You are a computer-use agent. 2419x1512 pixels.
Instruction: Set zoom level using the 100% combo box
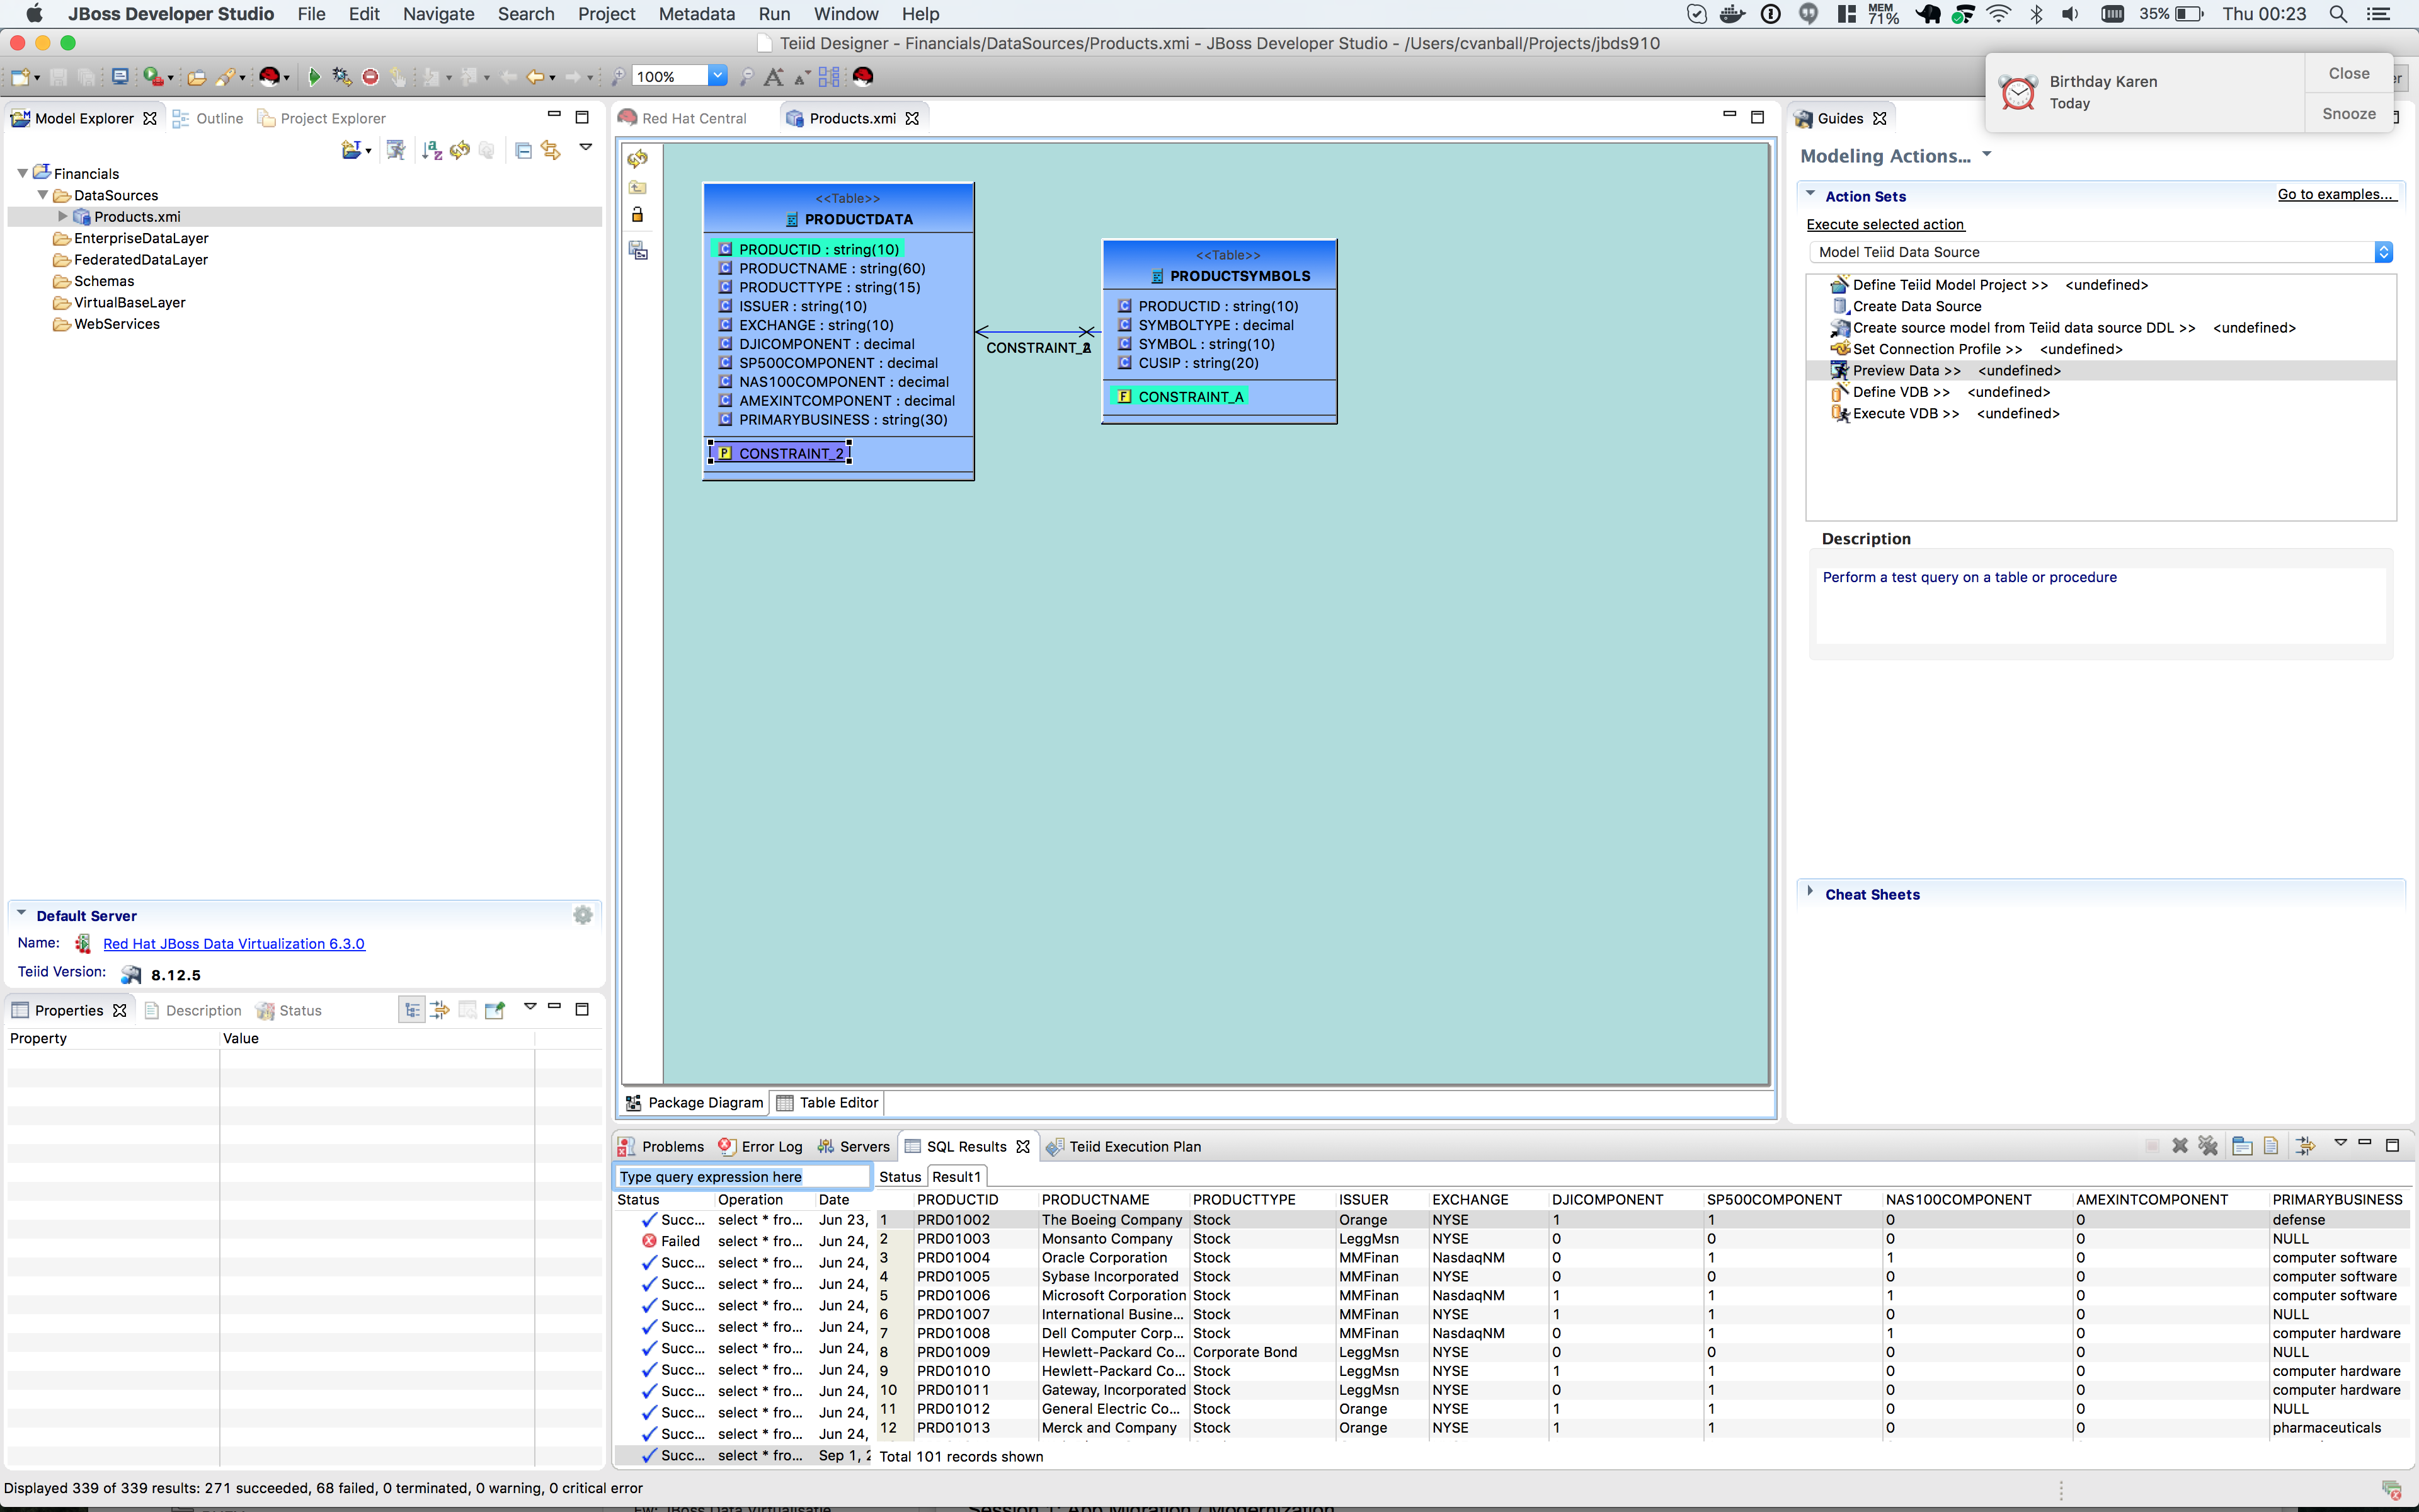680,76
